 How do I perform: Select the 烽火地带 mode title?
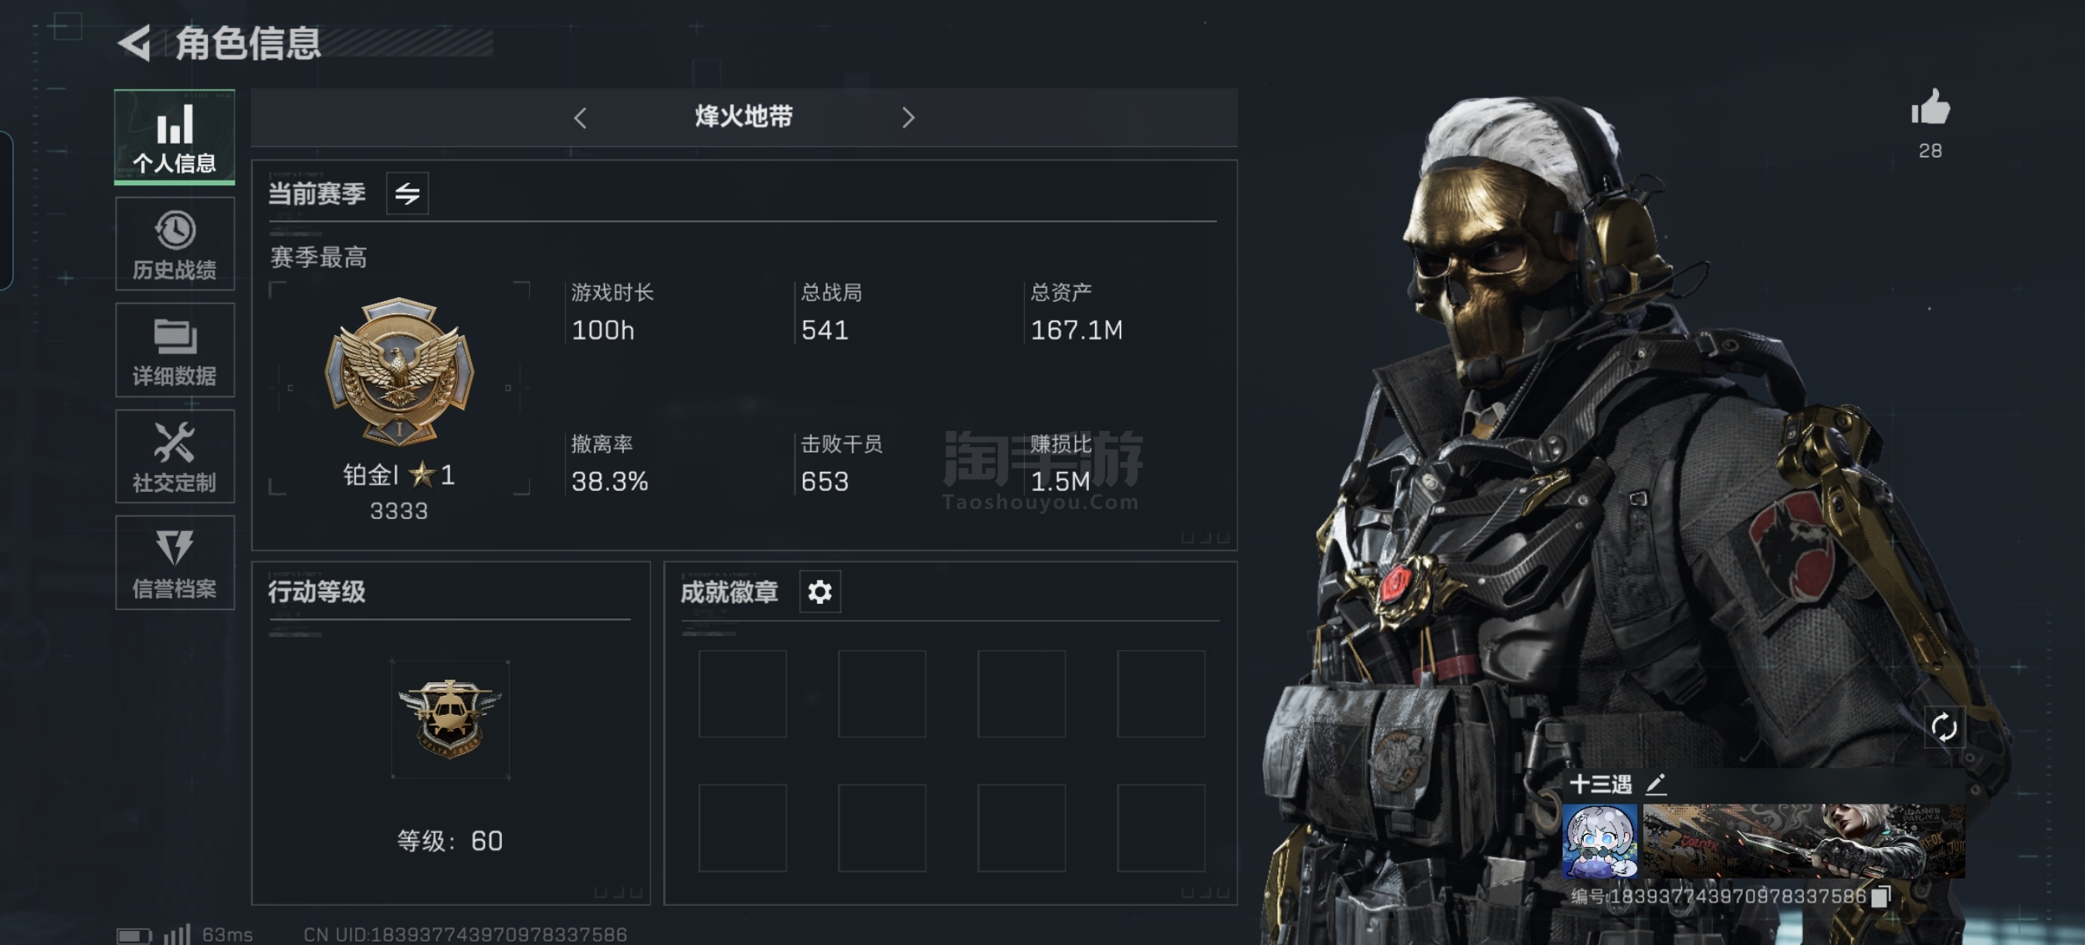(x=744, y=117)
